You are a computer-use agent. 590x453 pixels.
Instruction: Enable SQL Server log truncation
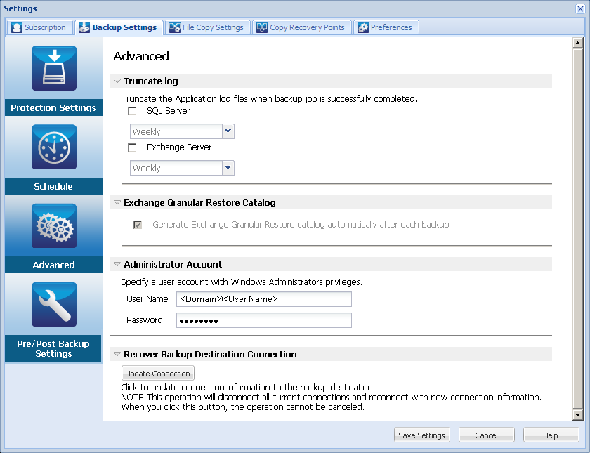tap(131, 111)
